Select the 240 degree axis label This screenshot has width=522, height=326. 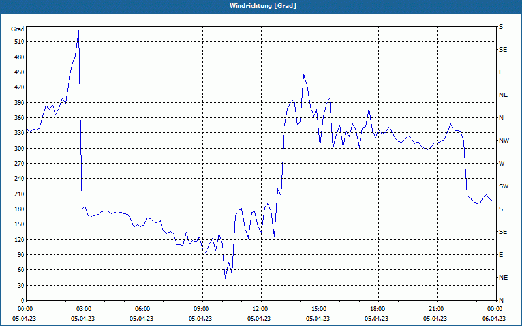coord(20,178)
